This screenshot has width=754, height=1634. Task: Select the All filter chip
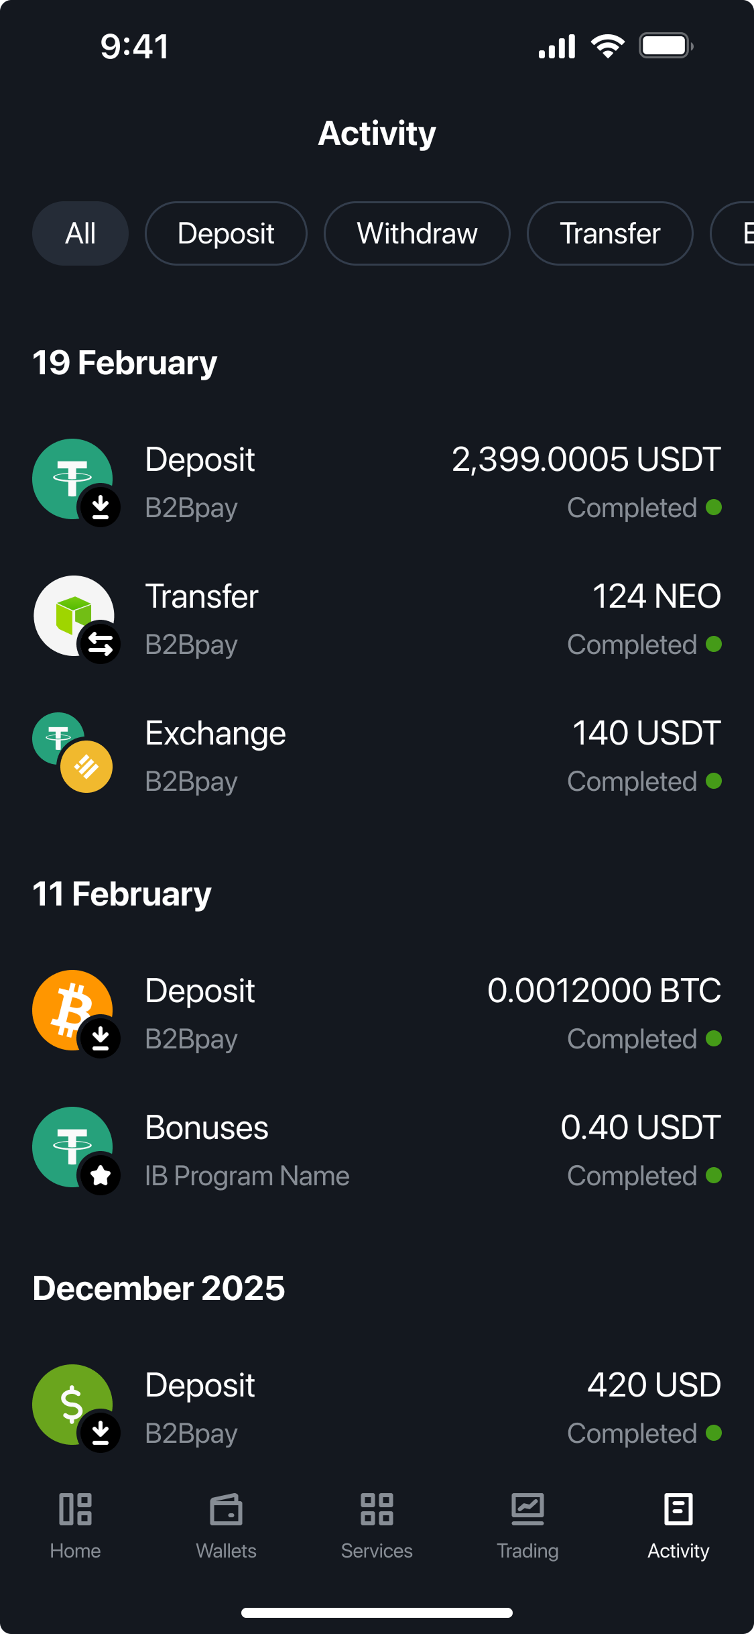80,233
